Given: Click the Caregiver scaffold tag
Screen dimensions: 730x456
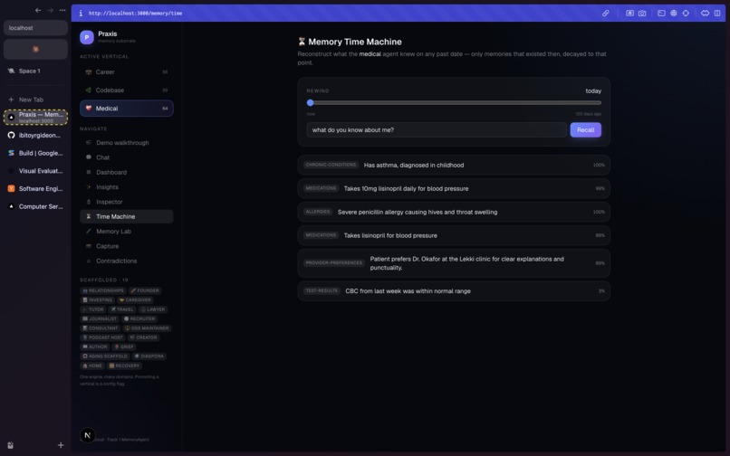Looking at the screenshot, I should click(x=135, y=300).
